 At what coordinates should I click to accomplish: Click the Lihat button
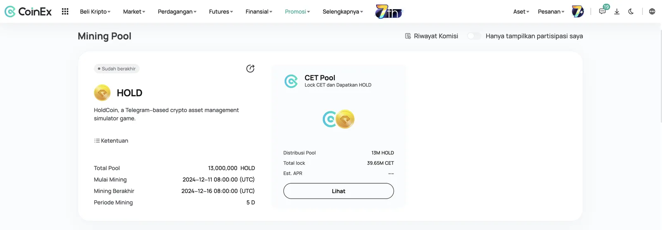[338, 191]
